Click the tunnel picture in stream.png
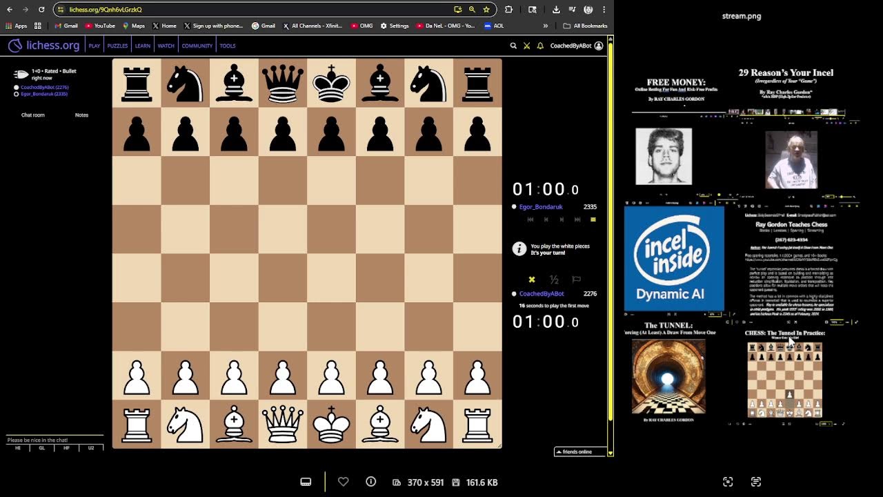Image resolution: width=883 pixels, height=497 pixels. tap(668, 377)
